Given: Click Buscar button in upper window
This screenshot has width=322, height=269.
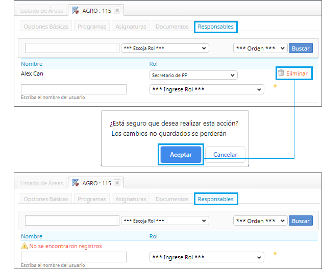Looking at the screenshot, I should click(301, 48).
